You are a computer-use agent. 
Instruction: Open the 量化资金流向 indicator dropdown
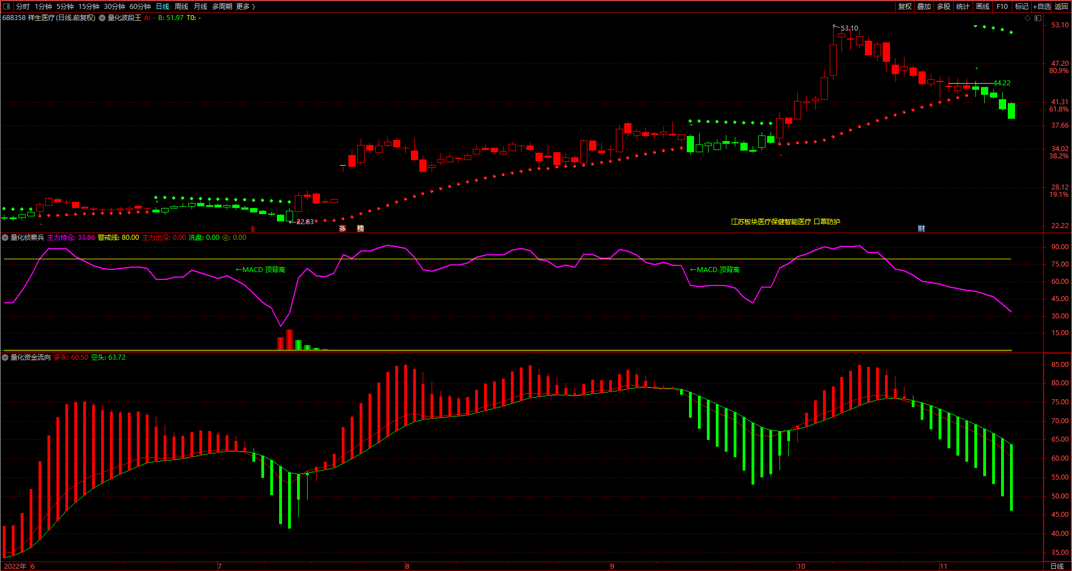(5, 357)
